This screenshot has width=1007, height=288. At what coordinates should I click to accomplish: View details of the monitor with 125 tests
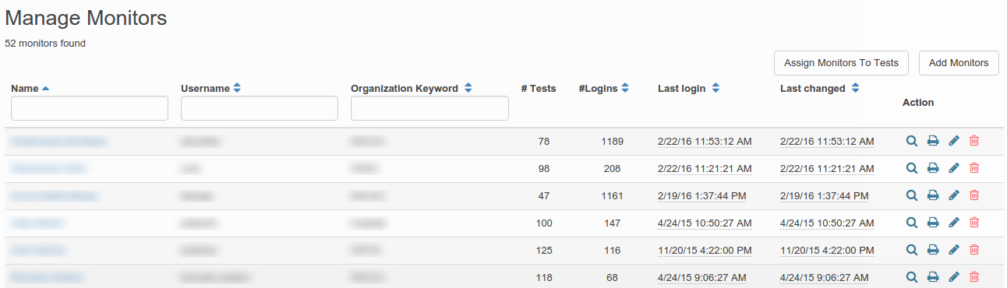tap(911, 250)
